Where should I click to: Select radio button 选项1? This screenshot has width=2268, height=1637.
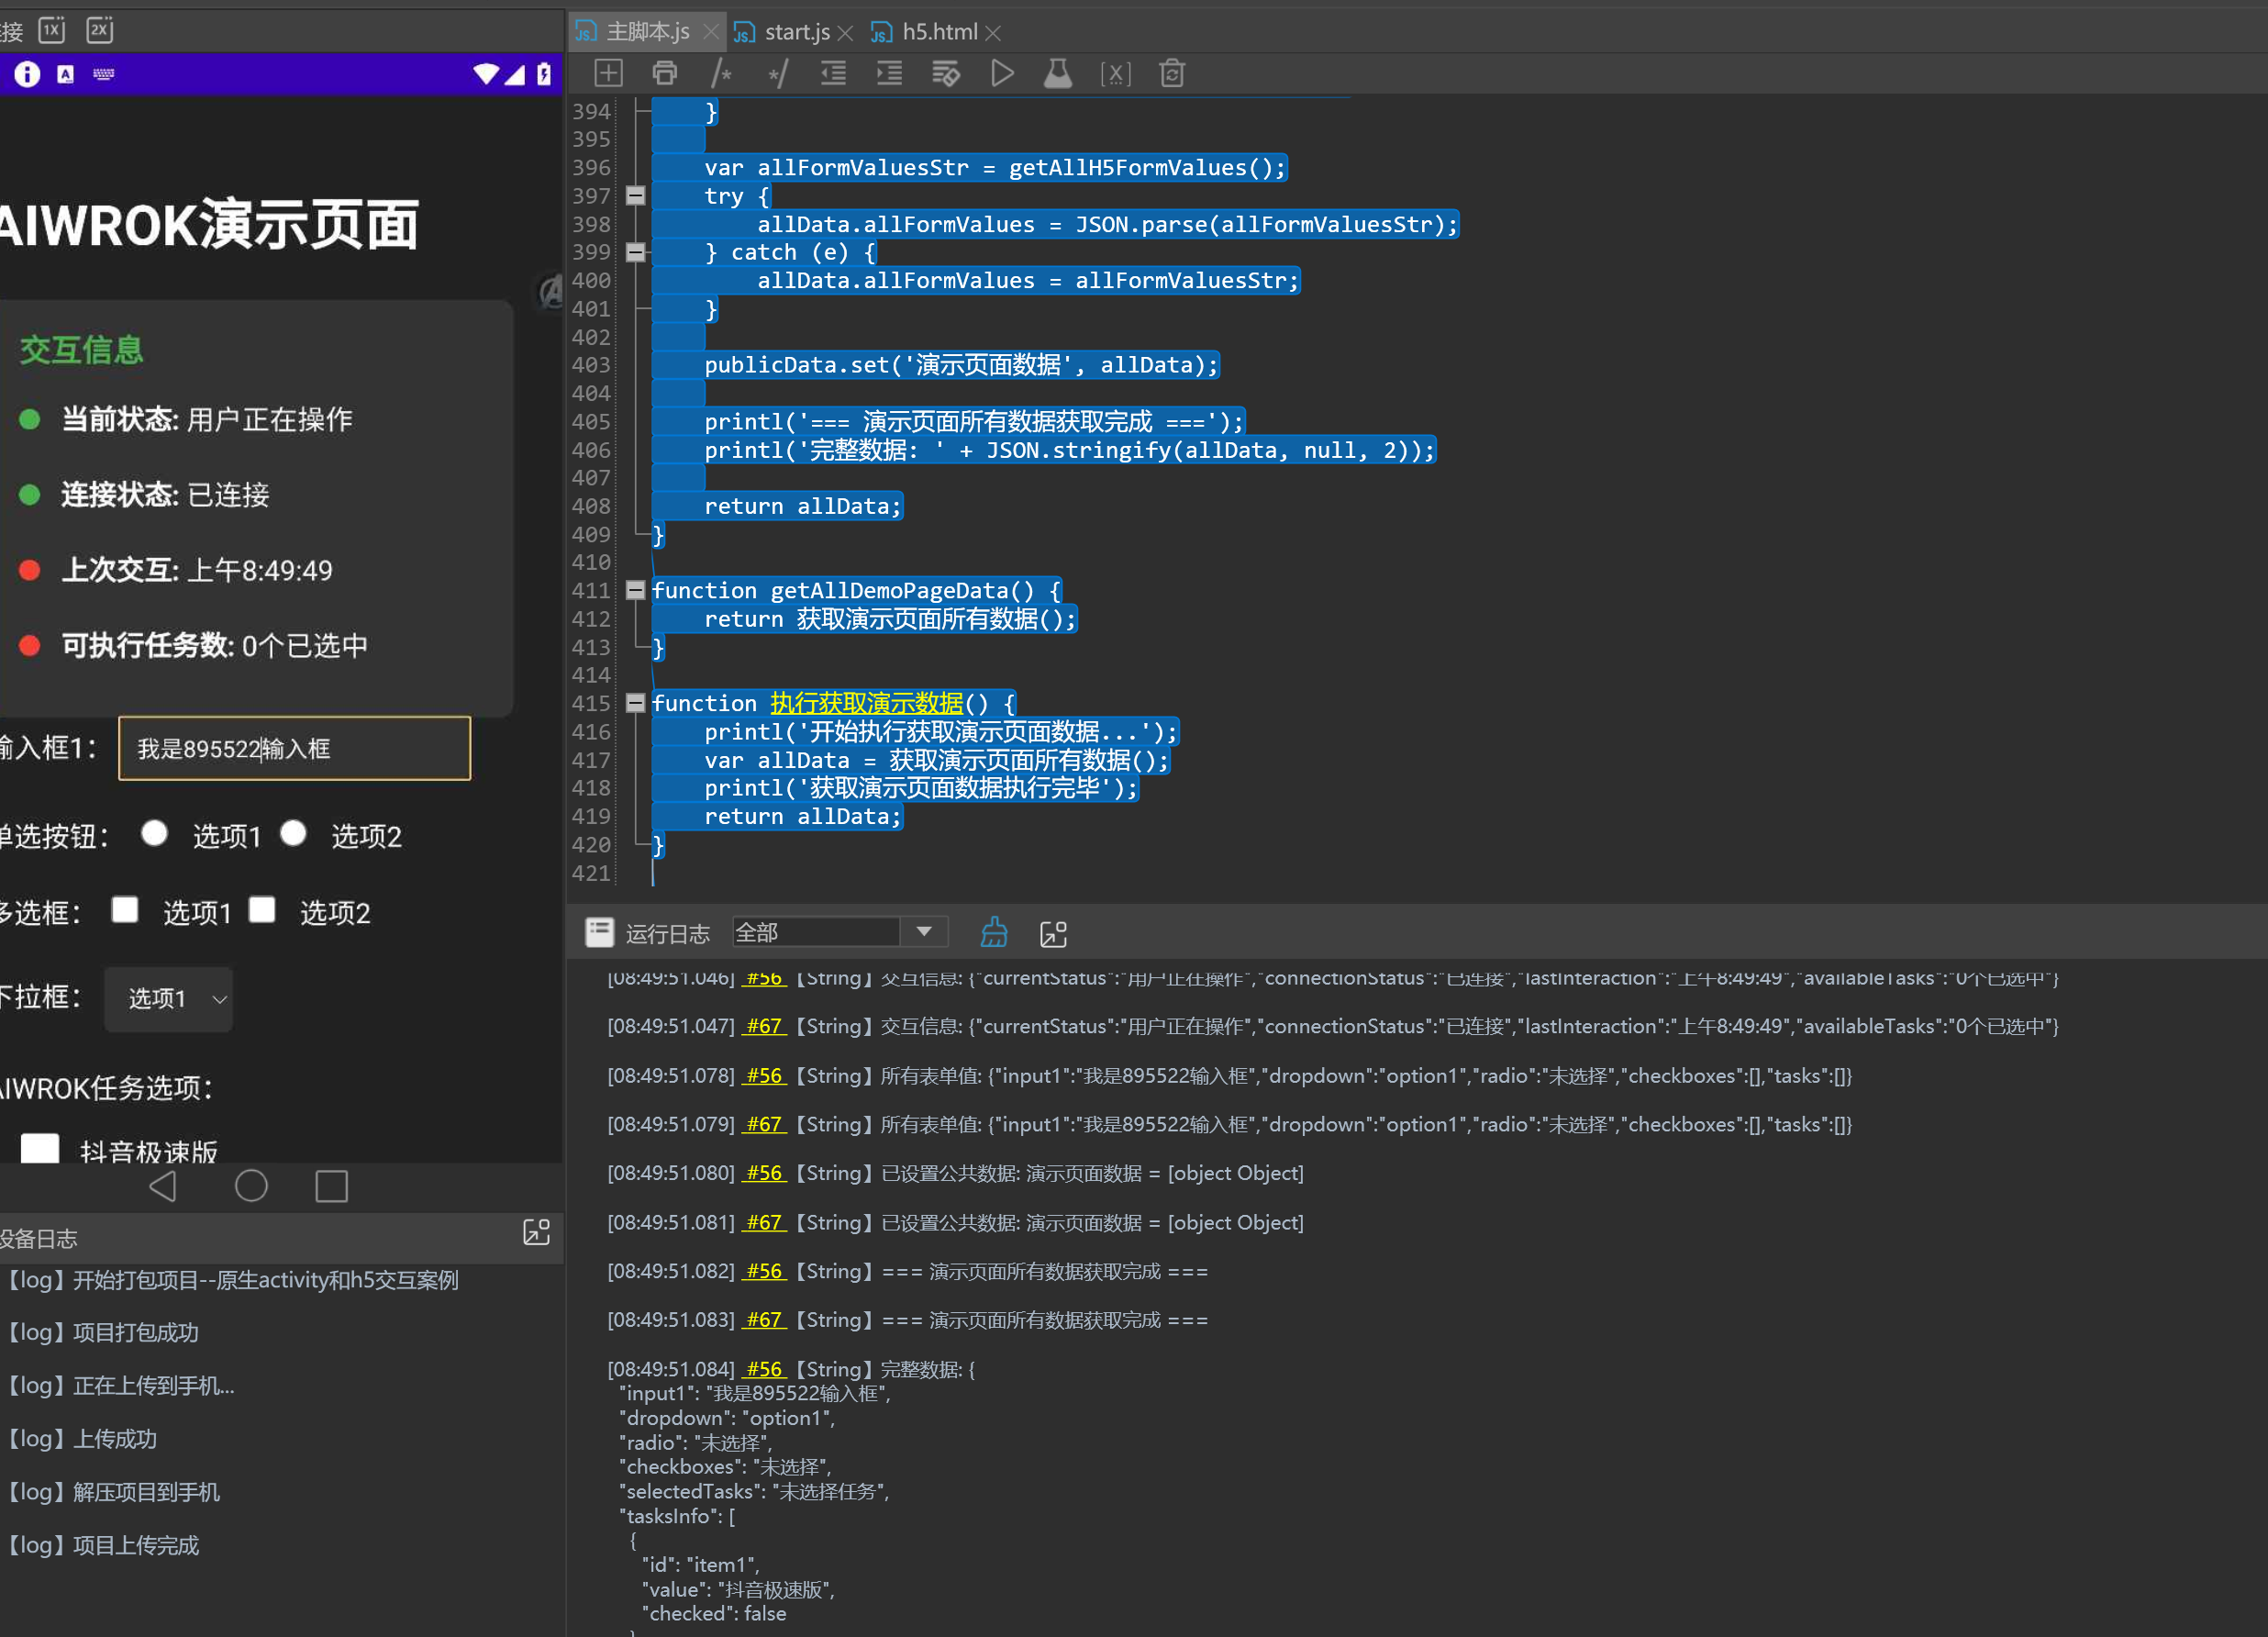click(x=155, y=833)
